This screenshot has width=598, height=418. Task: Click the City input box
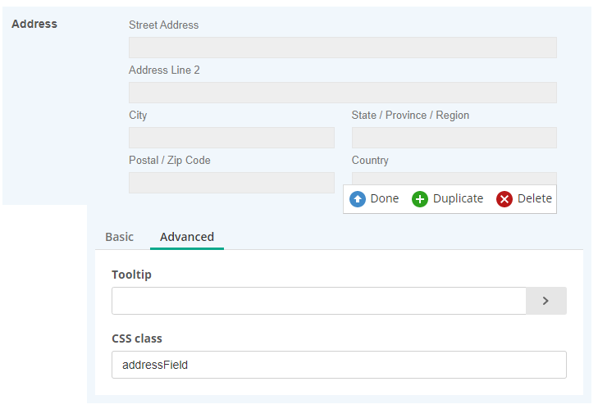click(231, 138)
